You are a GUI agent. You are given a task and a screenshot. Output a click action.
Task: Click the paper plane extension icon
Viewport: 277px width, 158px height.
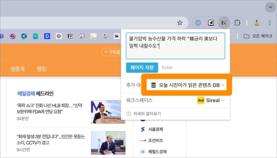(x=211, y=23)
